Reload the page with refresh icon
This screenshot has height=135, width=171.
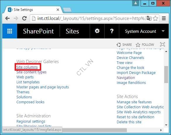click(25, 18)
